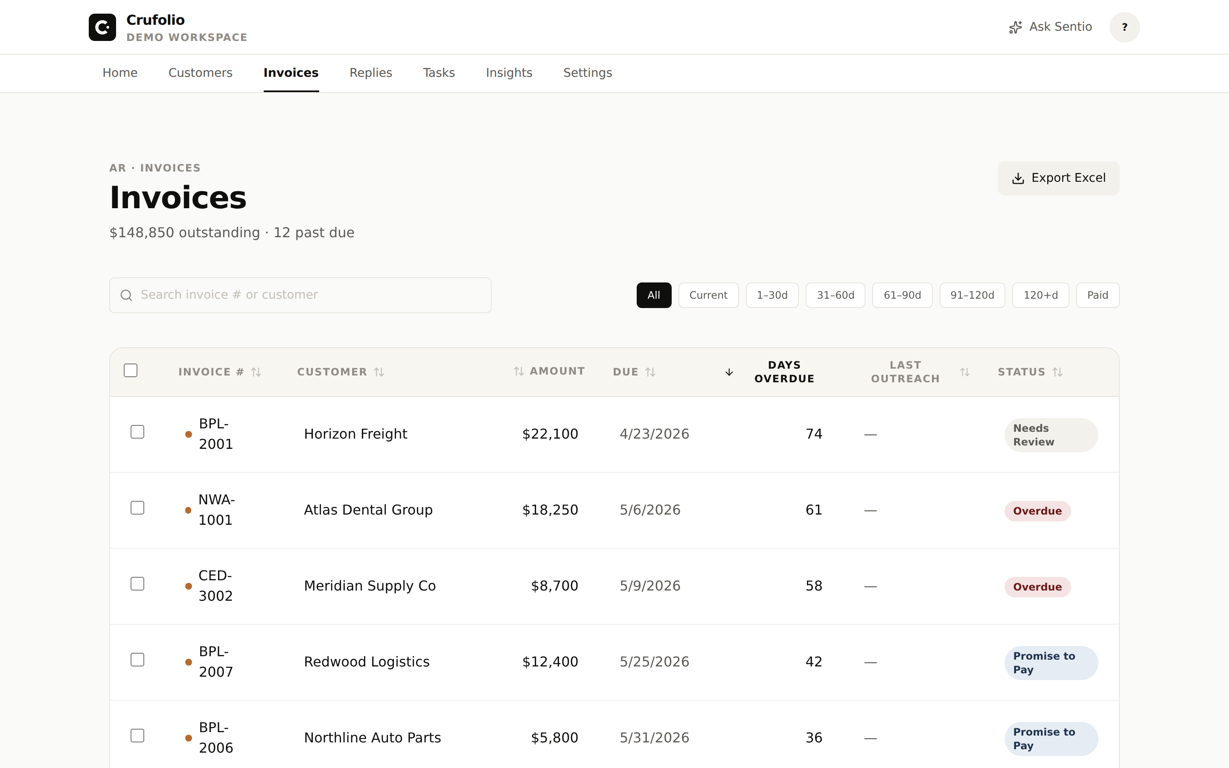Screen dimensions: 1229x768
Task: Toggle the select-all invoices checkbox
Action: tap(131, 370)
